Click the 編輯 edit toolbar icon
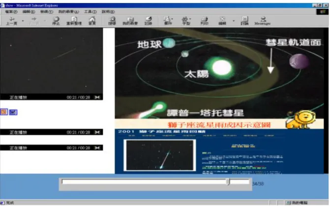 222,21
